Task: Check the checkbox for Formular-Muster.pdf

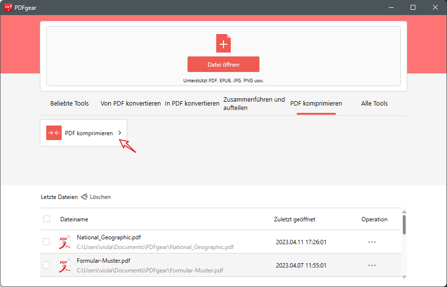Action: pyautogui.click(x=46, y=265)
